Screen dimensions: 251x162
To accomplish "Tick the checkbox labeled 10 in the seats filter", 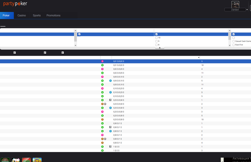I will [156, 38].
